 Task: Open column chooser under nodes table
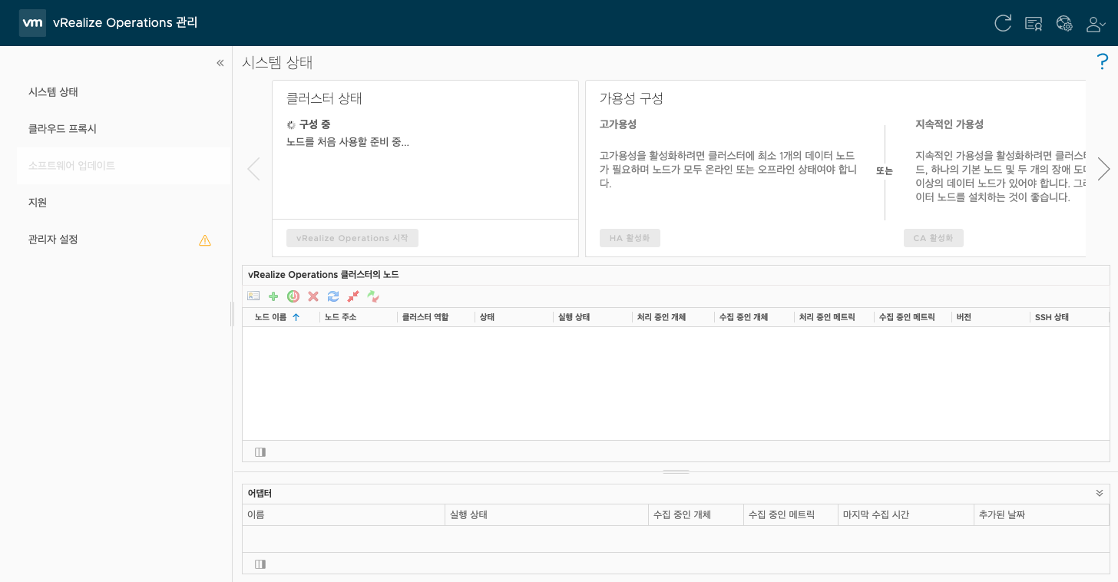tap(260, 452)
